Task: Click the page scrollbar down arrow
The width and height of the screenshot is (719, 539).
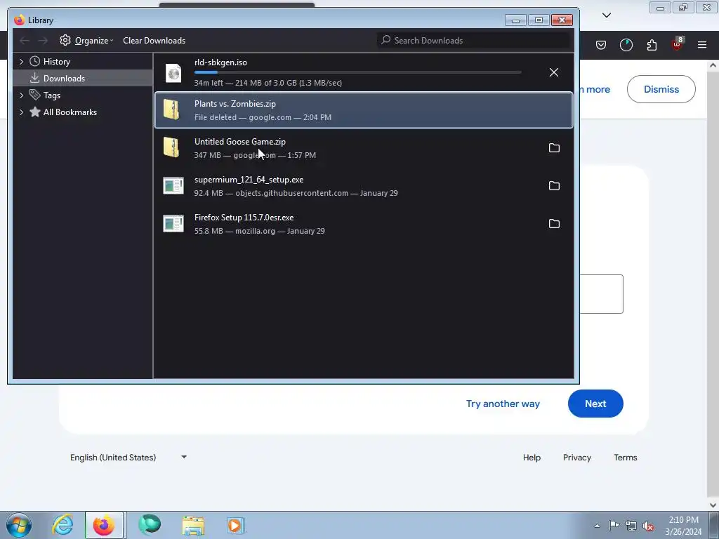Action: tap(713, 505)
